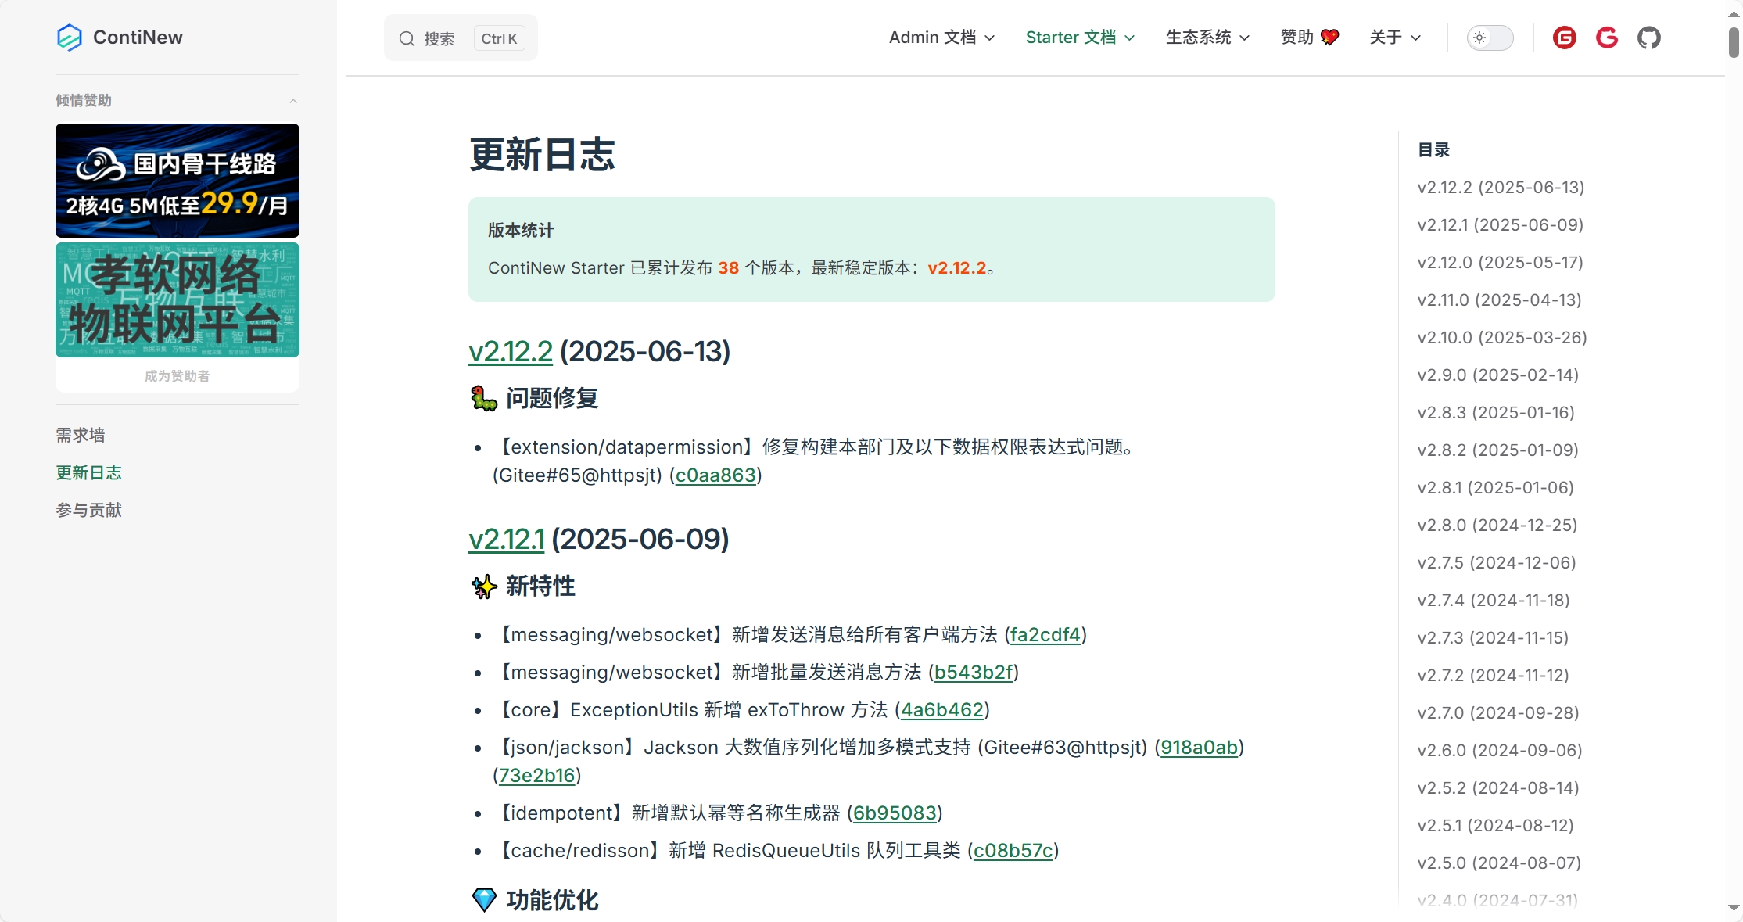Open commit link 918a0ab

(x=1200, y=748)
